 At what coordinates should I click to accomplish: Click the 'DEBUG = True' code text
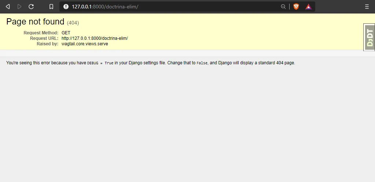click(x=100, y=63)
